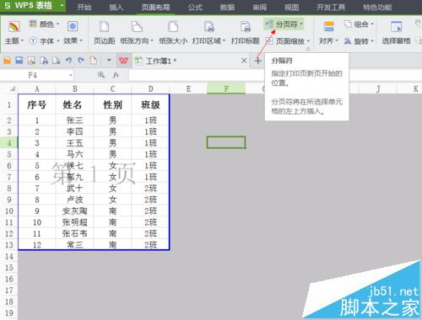Open the 对齐 align dropdown
This screenshot has height=320, width=422.
[328, 33]
